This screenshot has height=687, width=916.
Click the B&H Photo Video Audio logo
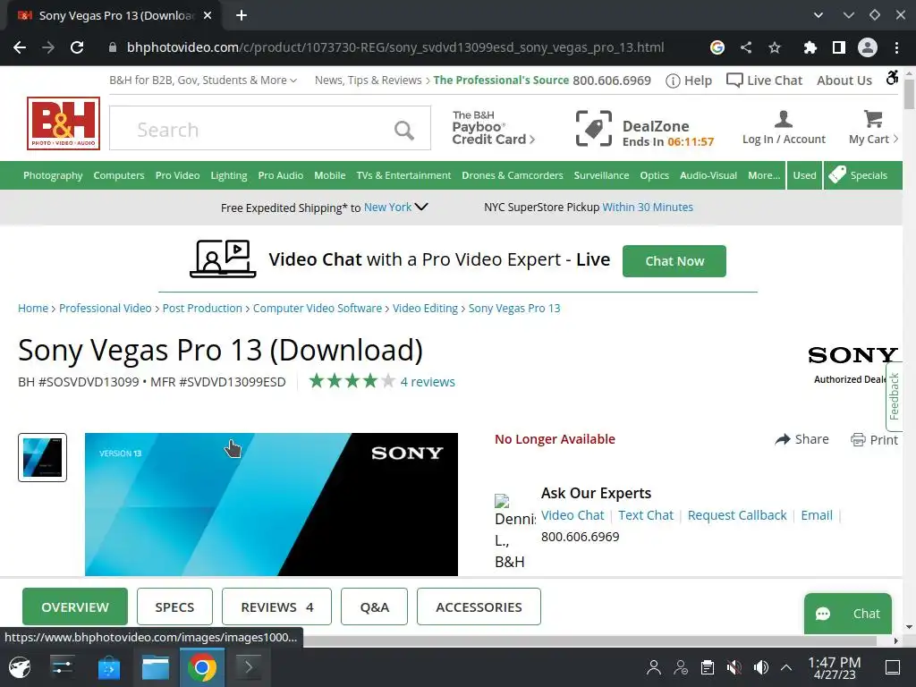point(64,123)
